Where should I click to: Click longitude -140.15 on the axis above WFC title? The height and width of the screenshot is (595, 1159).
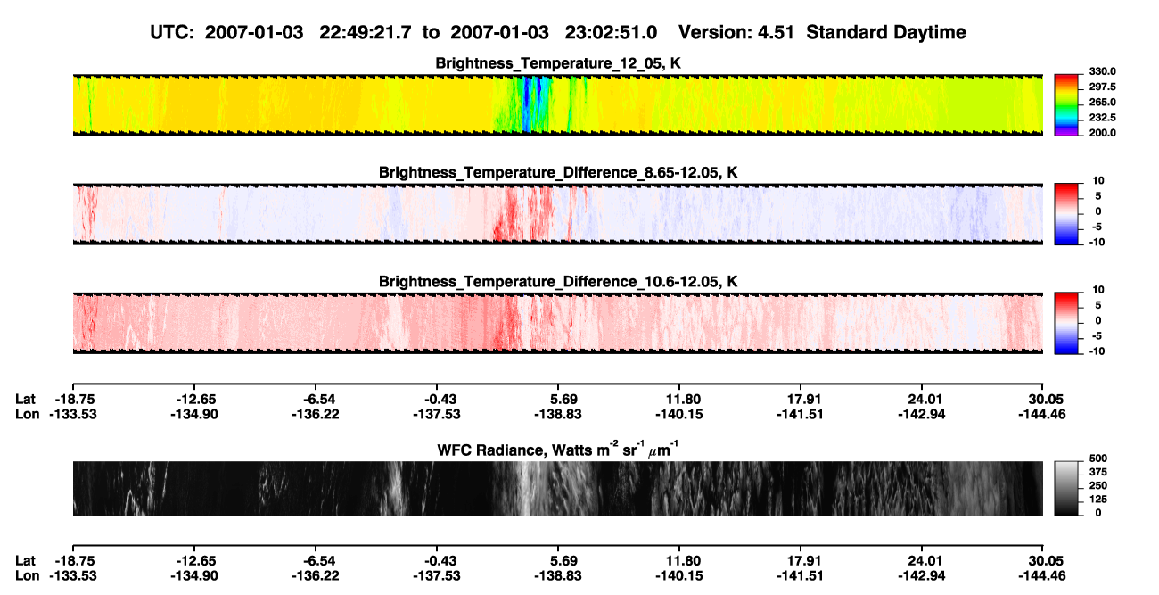(679, 414)
